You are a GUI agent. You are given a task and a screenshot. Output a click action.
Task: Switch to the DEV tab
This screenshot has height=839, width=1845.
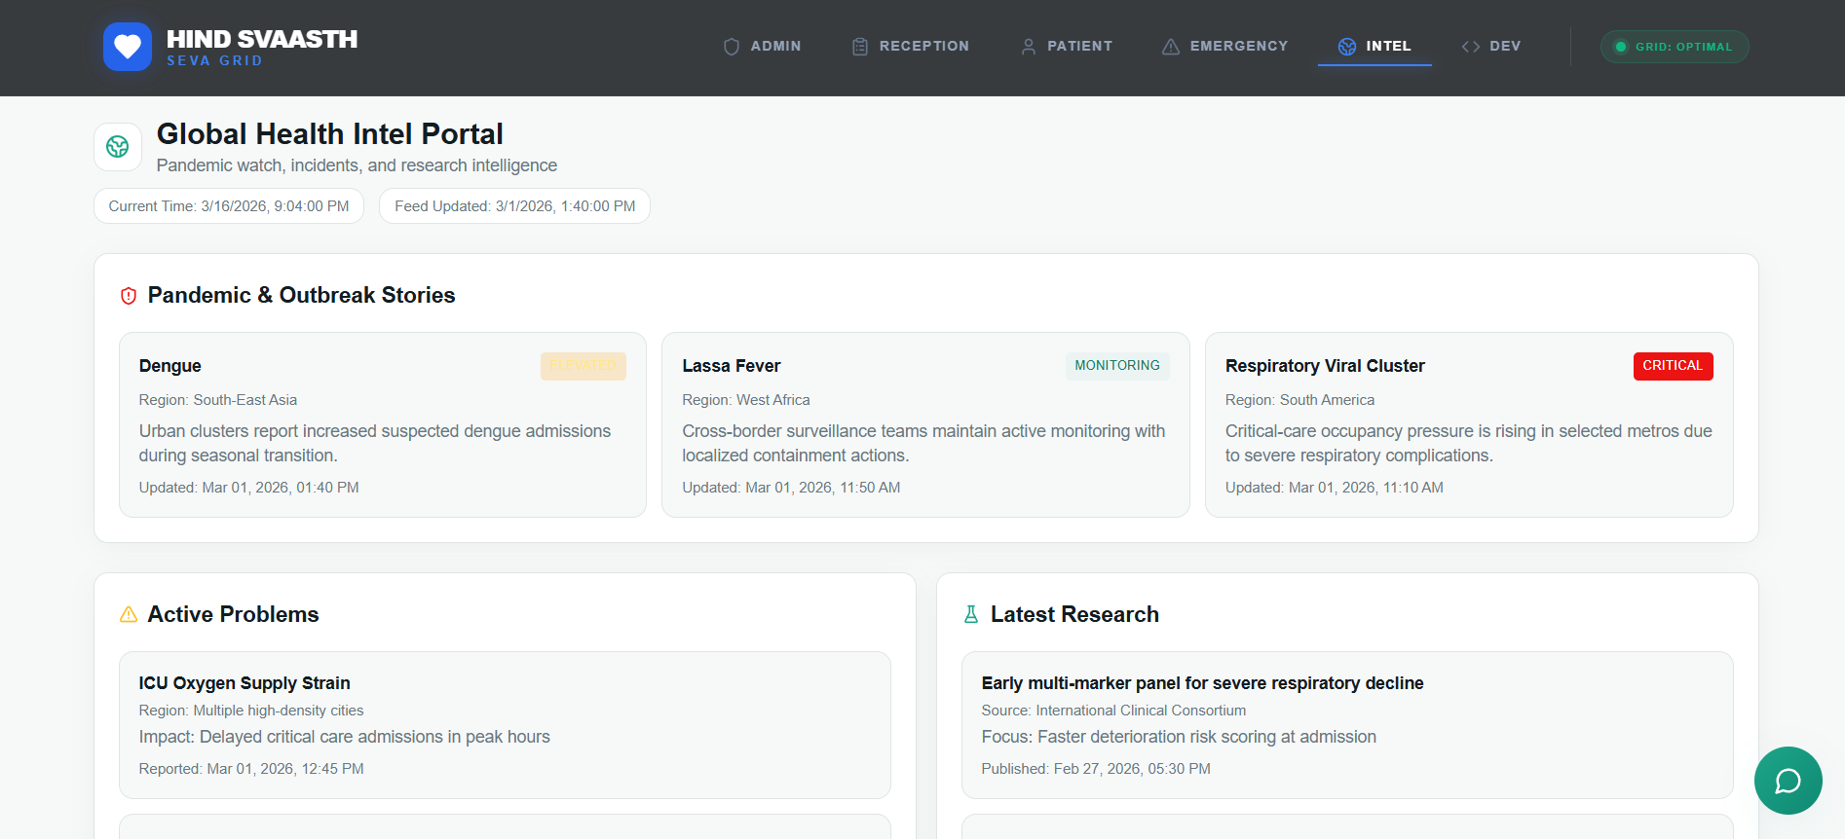pyautogui.click(x=1491, y=47)
